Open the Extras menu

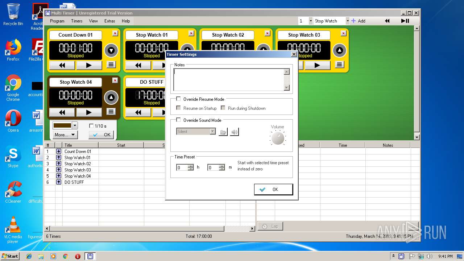pos(110,21)
